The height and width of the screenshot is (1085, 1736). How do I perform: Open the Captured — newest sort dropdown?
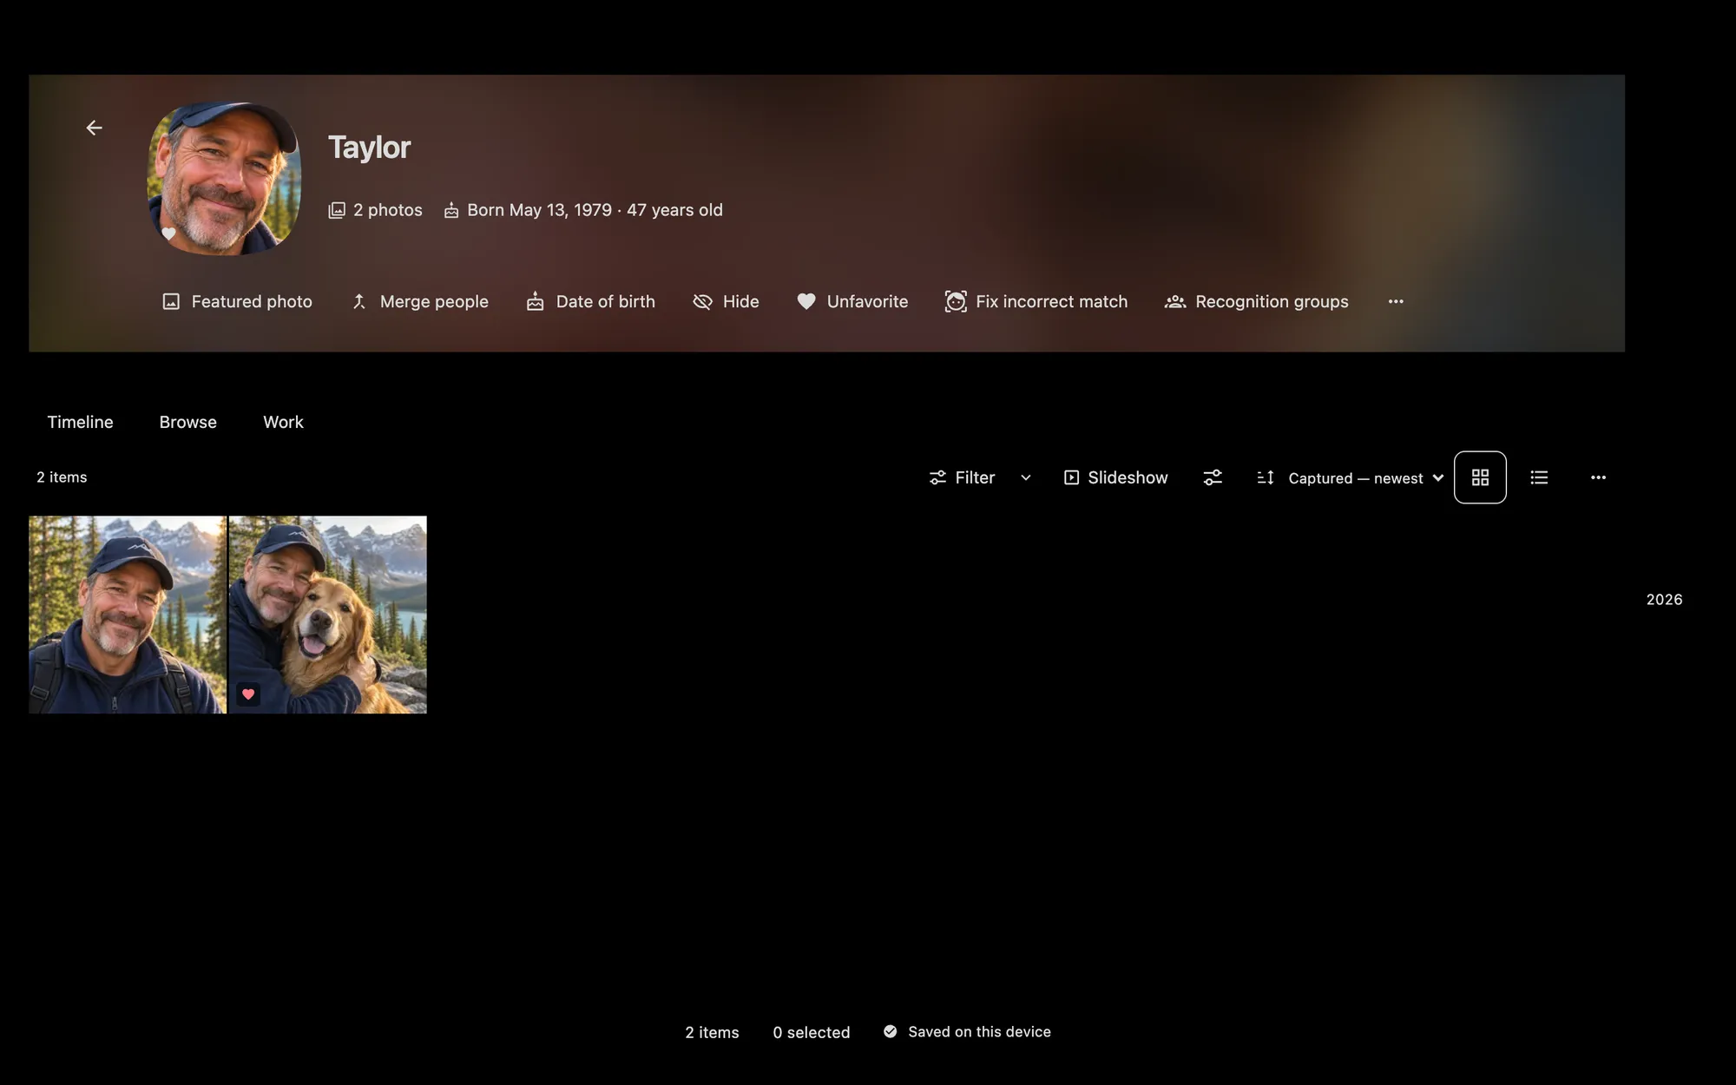[1365, 478]
